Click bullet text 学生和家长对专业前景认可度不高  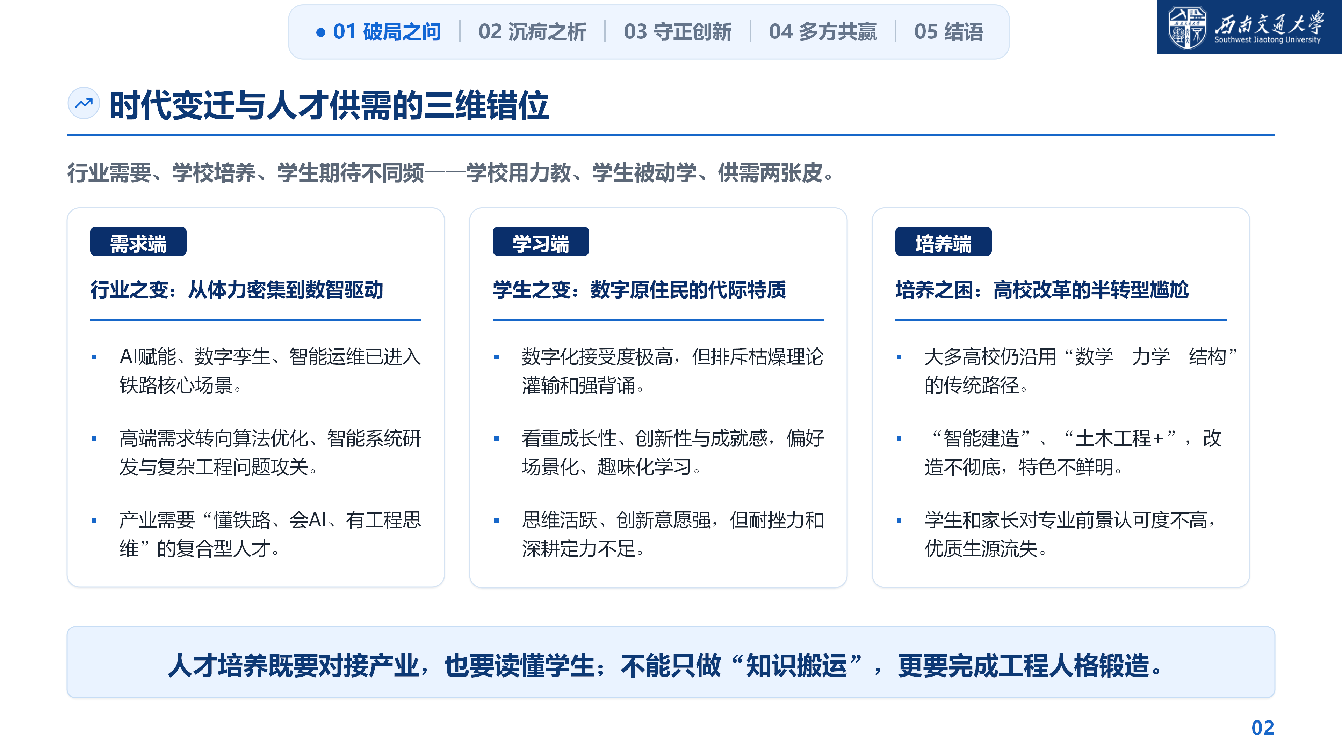pyautogui.click(x=1070, y=534)
